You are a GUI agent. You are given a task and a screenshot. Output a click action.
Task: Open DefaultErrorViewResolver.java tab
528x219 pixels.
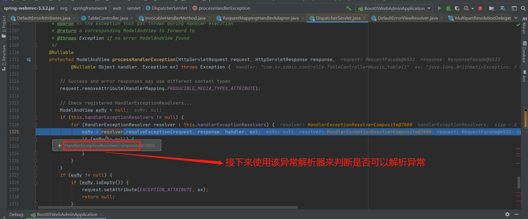coord(407,18)
